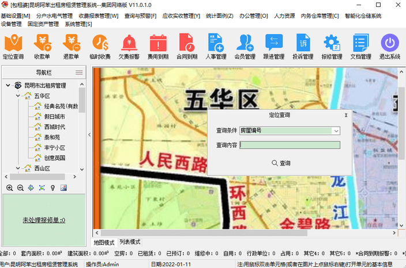Select the 五华区 tree item
The width and height of the screenshot is (406, 268).
(42, 96)
